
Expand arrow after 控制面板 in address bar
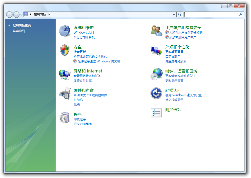(x=49, y=15)
